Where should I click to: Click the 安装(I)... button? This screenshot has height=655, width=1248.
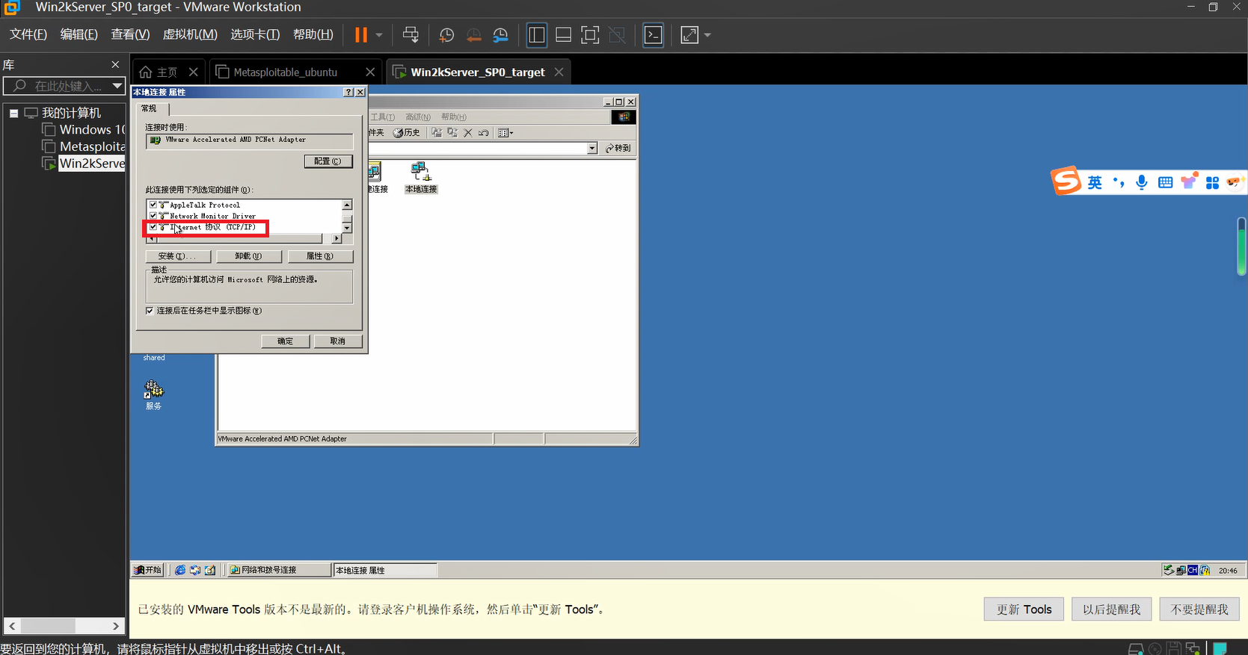[178, 256]
